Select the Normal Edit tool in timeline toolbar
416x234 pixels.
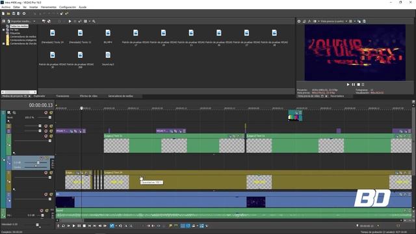click(112, 226)
